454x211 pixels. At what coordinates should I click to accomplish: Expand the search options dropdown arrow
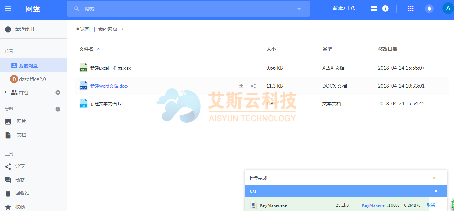(x=299, y=9)
